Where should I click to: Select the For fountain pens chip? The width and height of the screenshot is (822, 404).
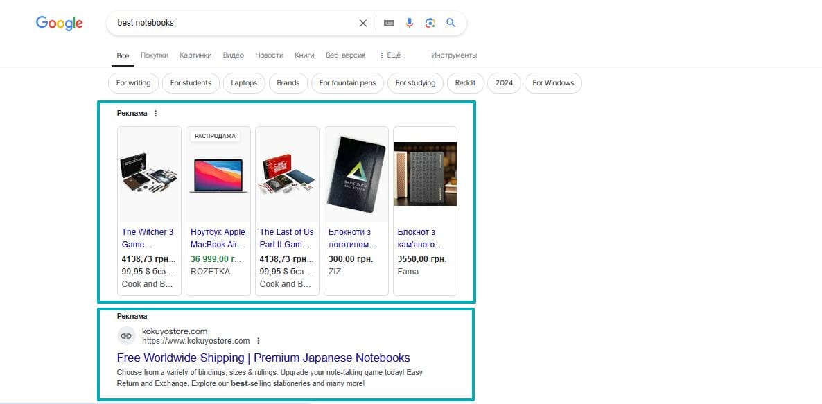click(x=347, y=82)
